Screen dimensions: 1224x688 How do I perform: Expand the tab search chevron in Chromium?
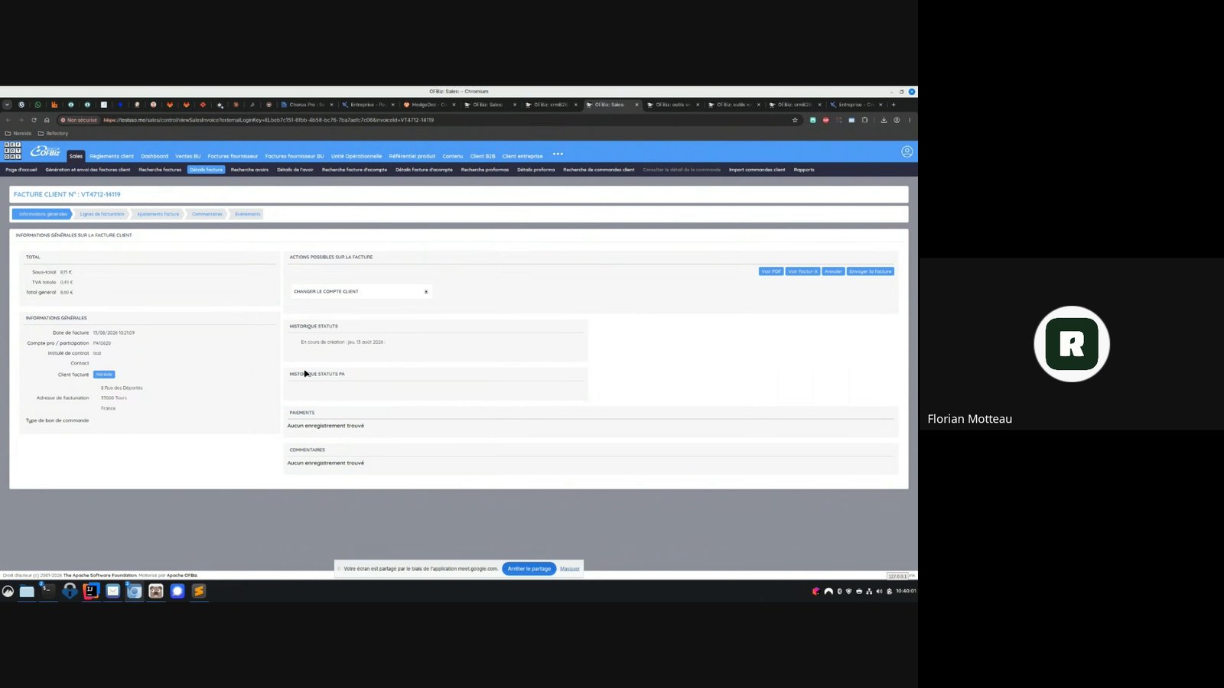pyautogui.click(x=7, y=105)
